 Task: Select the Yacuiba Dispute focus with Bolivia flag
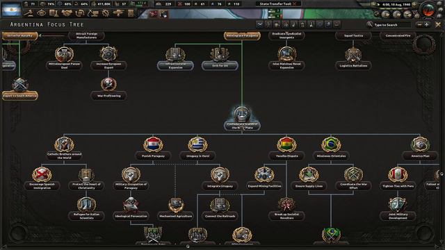[x=286, y=148]
